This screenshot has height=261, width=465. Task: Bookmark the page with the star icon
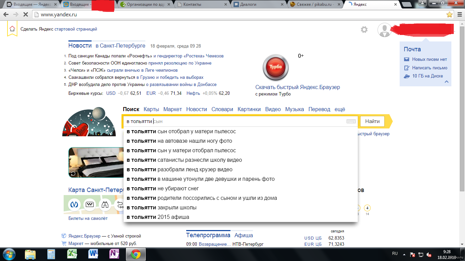pos(449,15)
